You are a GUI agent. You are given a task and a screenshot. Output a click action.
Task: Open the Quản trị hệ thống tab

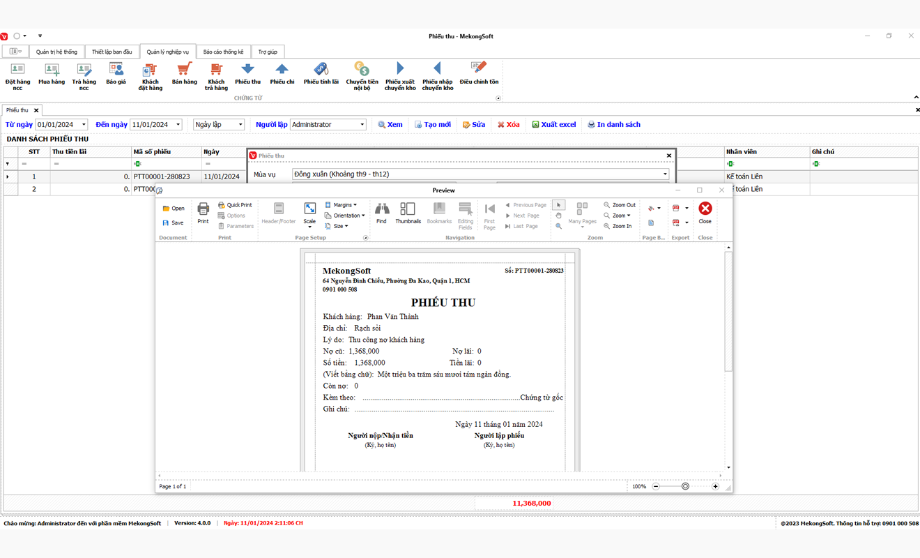pos(56,52)
